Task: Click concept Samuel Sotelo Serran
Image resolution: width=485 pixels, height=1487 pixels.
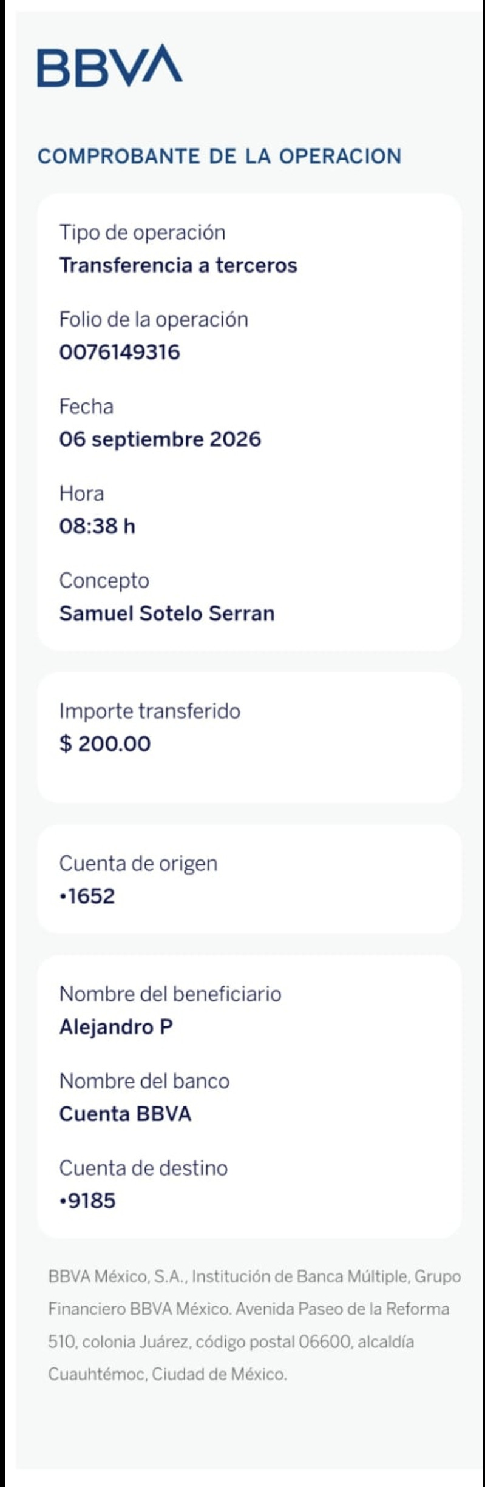Action: pyautogui.click(x=167, y=613)
